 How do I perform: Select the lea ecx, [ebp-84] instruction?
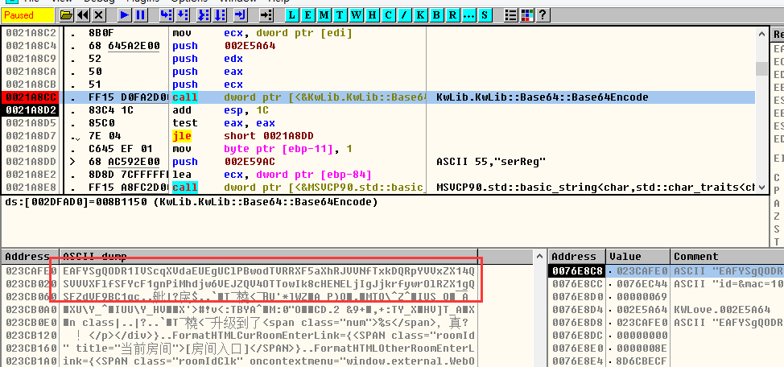tap(273, 175)
